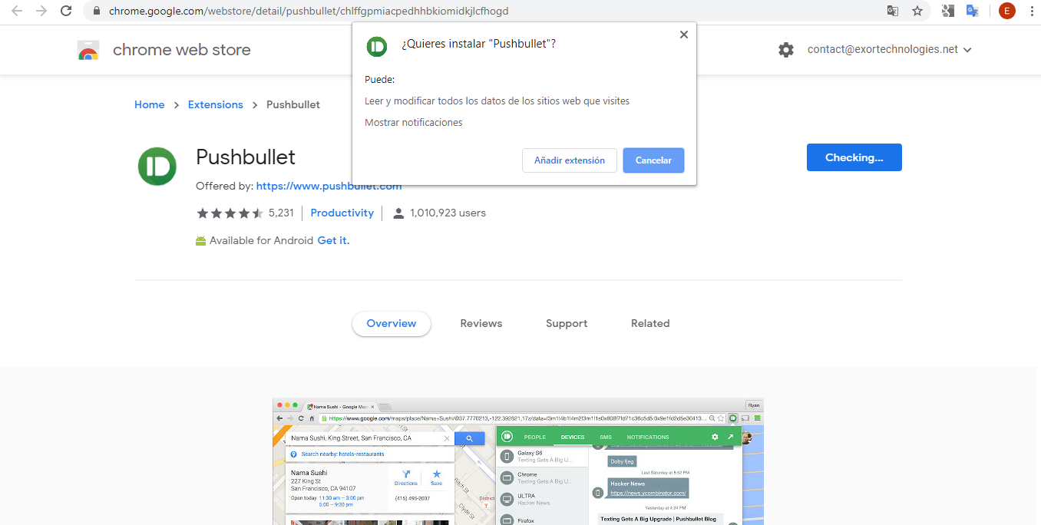1041x525 pixels.
Task: Click the Pushbullet icon in install dialog
Action: (376, 47)
